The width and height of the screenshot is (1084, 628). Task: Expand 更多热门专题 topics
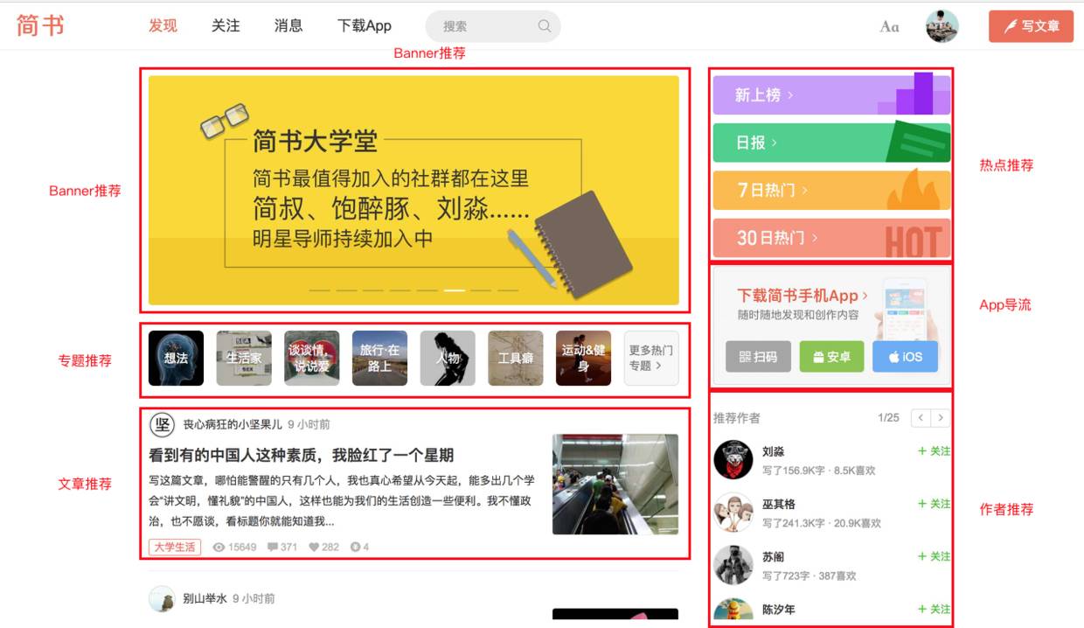(x=651, y=358)
